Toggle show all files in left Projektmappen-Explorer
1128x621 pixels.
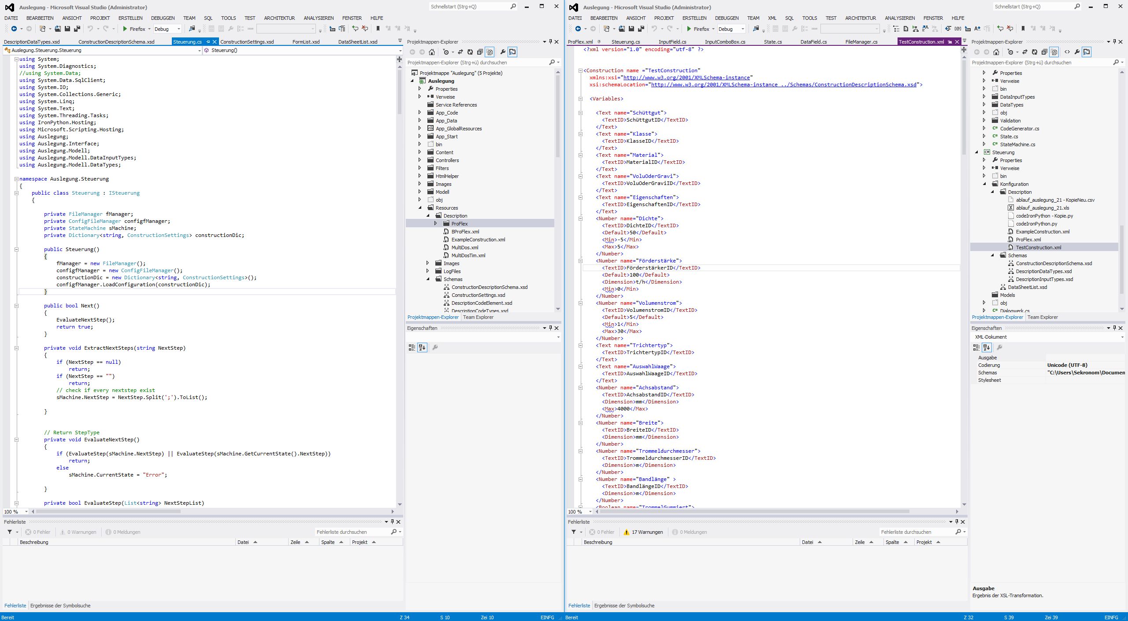[x=490, y=52]
